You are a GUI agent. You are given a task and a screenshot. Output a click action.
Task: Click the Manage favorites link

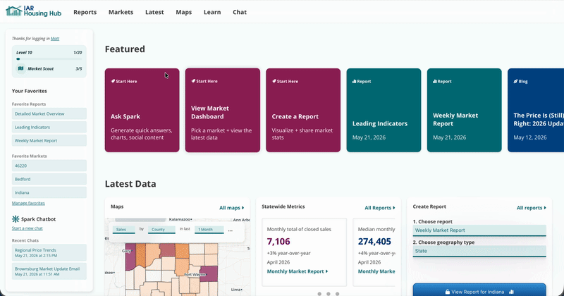(x=28, y=203)
